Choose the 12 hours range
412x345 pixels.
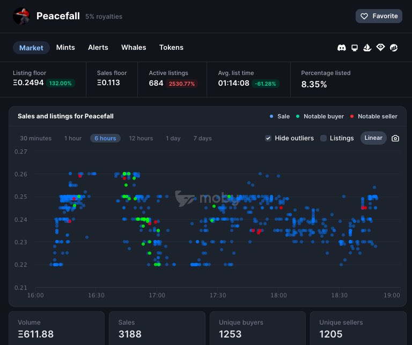pos(141,138)
